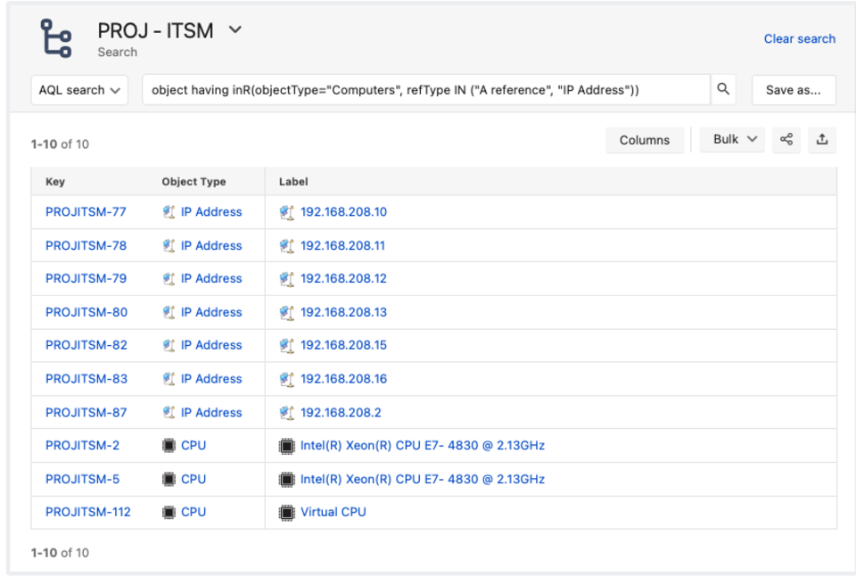Viewport: 856px width, 585px height.
Task: Click IP Address icon beside 192.168.208.10
Action: tap(286, 212)
